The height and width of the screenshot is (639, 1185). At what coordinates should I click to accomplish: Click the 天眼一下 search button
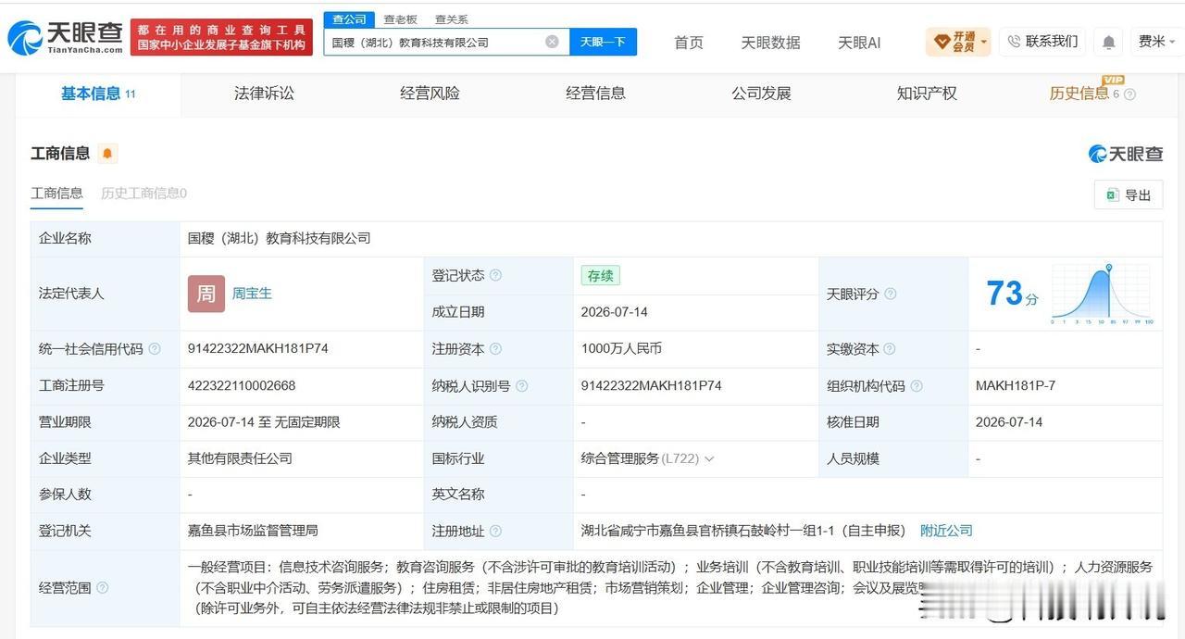pos(604,42)
